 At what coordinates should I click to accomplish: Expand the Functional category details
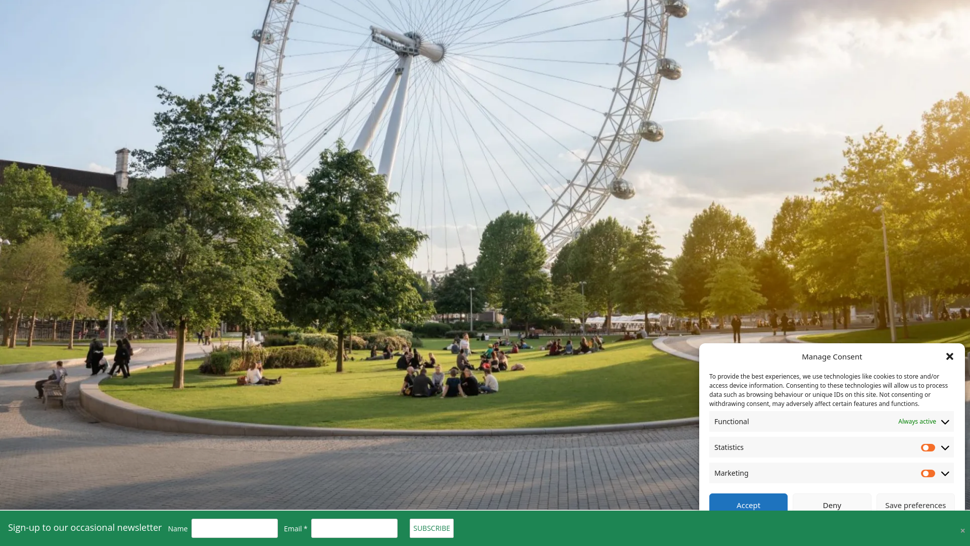tap(945, 422)
